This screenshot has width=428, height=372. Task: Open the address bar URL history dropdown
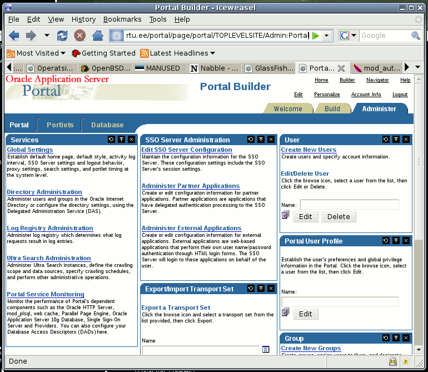click(x=326, y=36)
